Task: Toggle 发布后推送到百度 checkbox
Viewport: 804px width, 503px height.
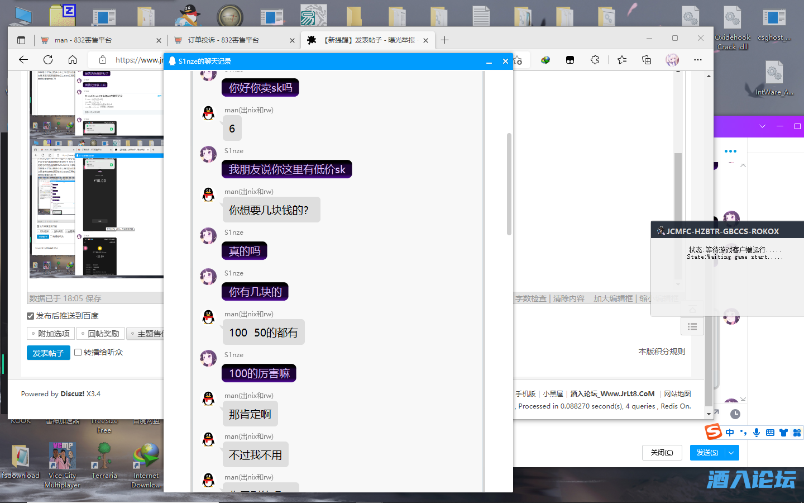Action: pyautogui.click(x=31, y=316)
